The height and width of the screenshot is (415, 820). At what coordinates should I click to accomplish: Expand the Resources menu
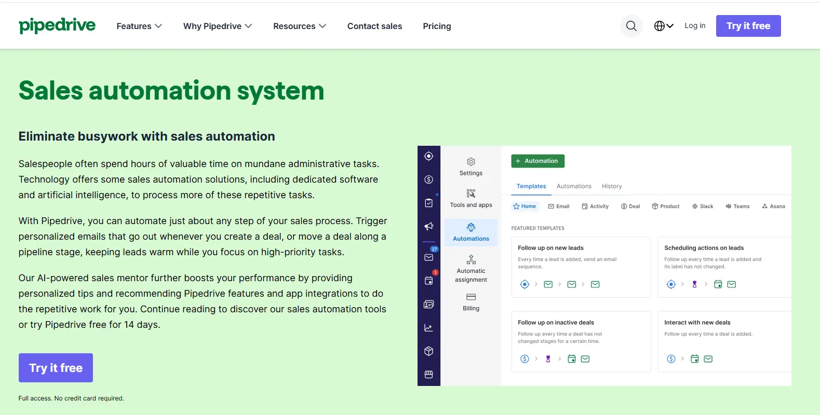(300, 26)
